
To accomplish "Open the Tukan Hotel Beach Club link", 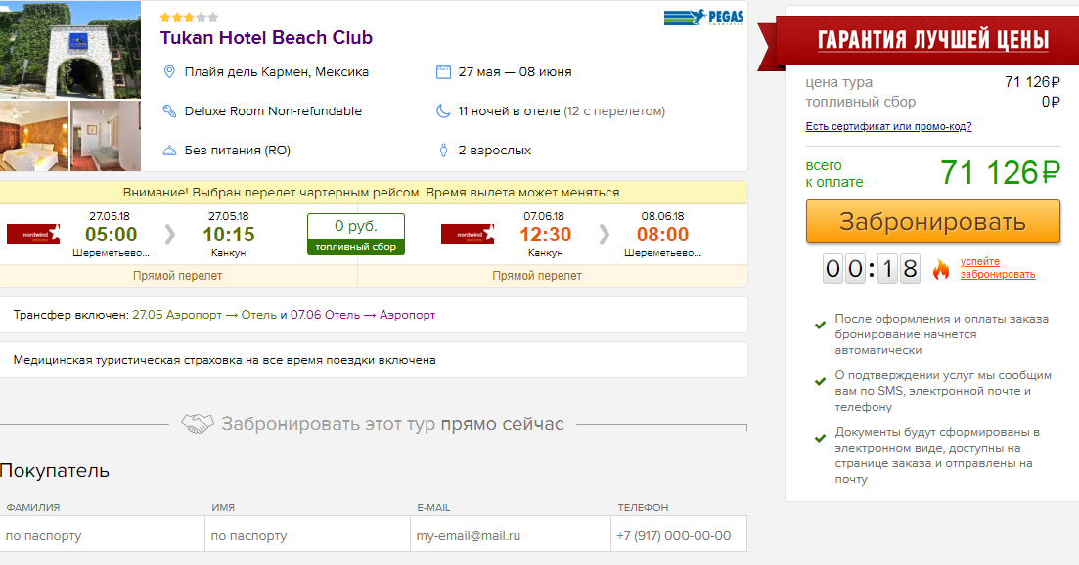I will pyautogui.click(x=266, y=38).
